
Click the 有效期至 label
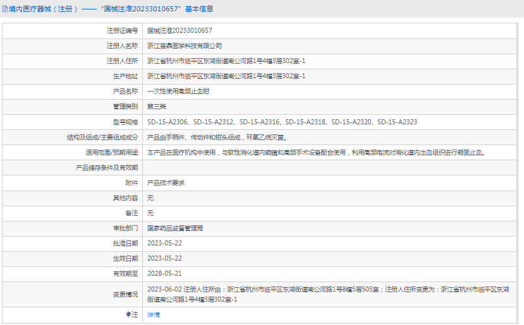coord(125,274)
